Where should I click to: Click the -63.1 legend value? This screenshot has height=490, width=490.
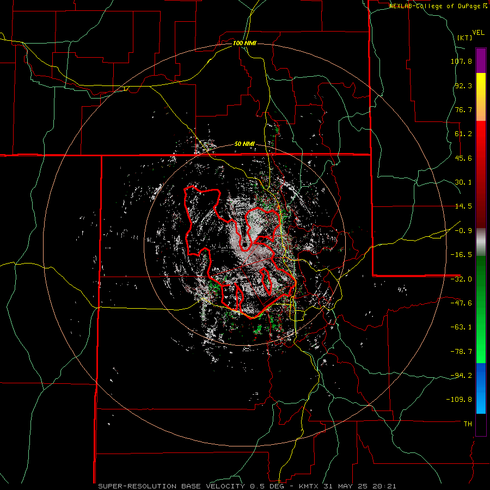(461, 327)
